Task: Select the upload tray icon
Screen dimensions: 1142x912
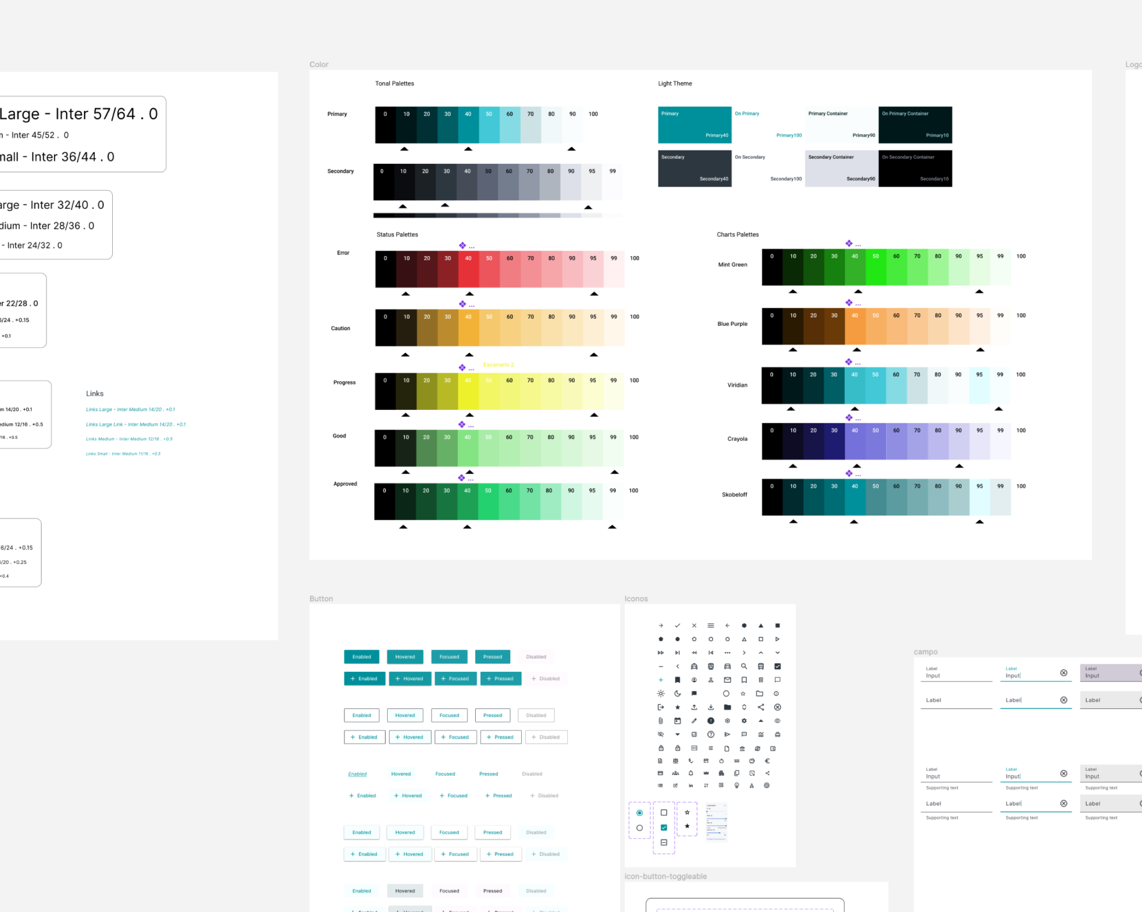Action: (x=695, y=708)
